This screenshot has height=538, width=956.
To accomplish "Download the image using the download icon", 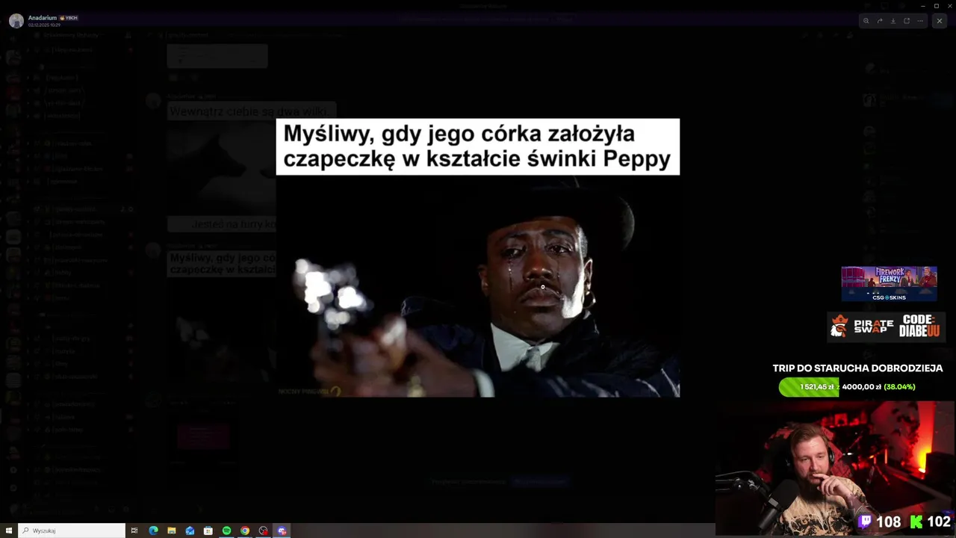I will 893,21.
